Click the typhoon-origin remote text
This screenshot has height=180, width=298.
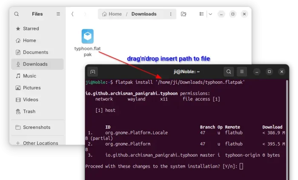coord(243,155)
